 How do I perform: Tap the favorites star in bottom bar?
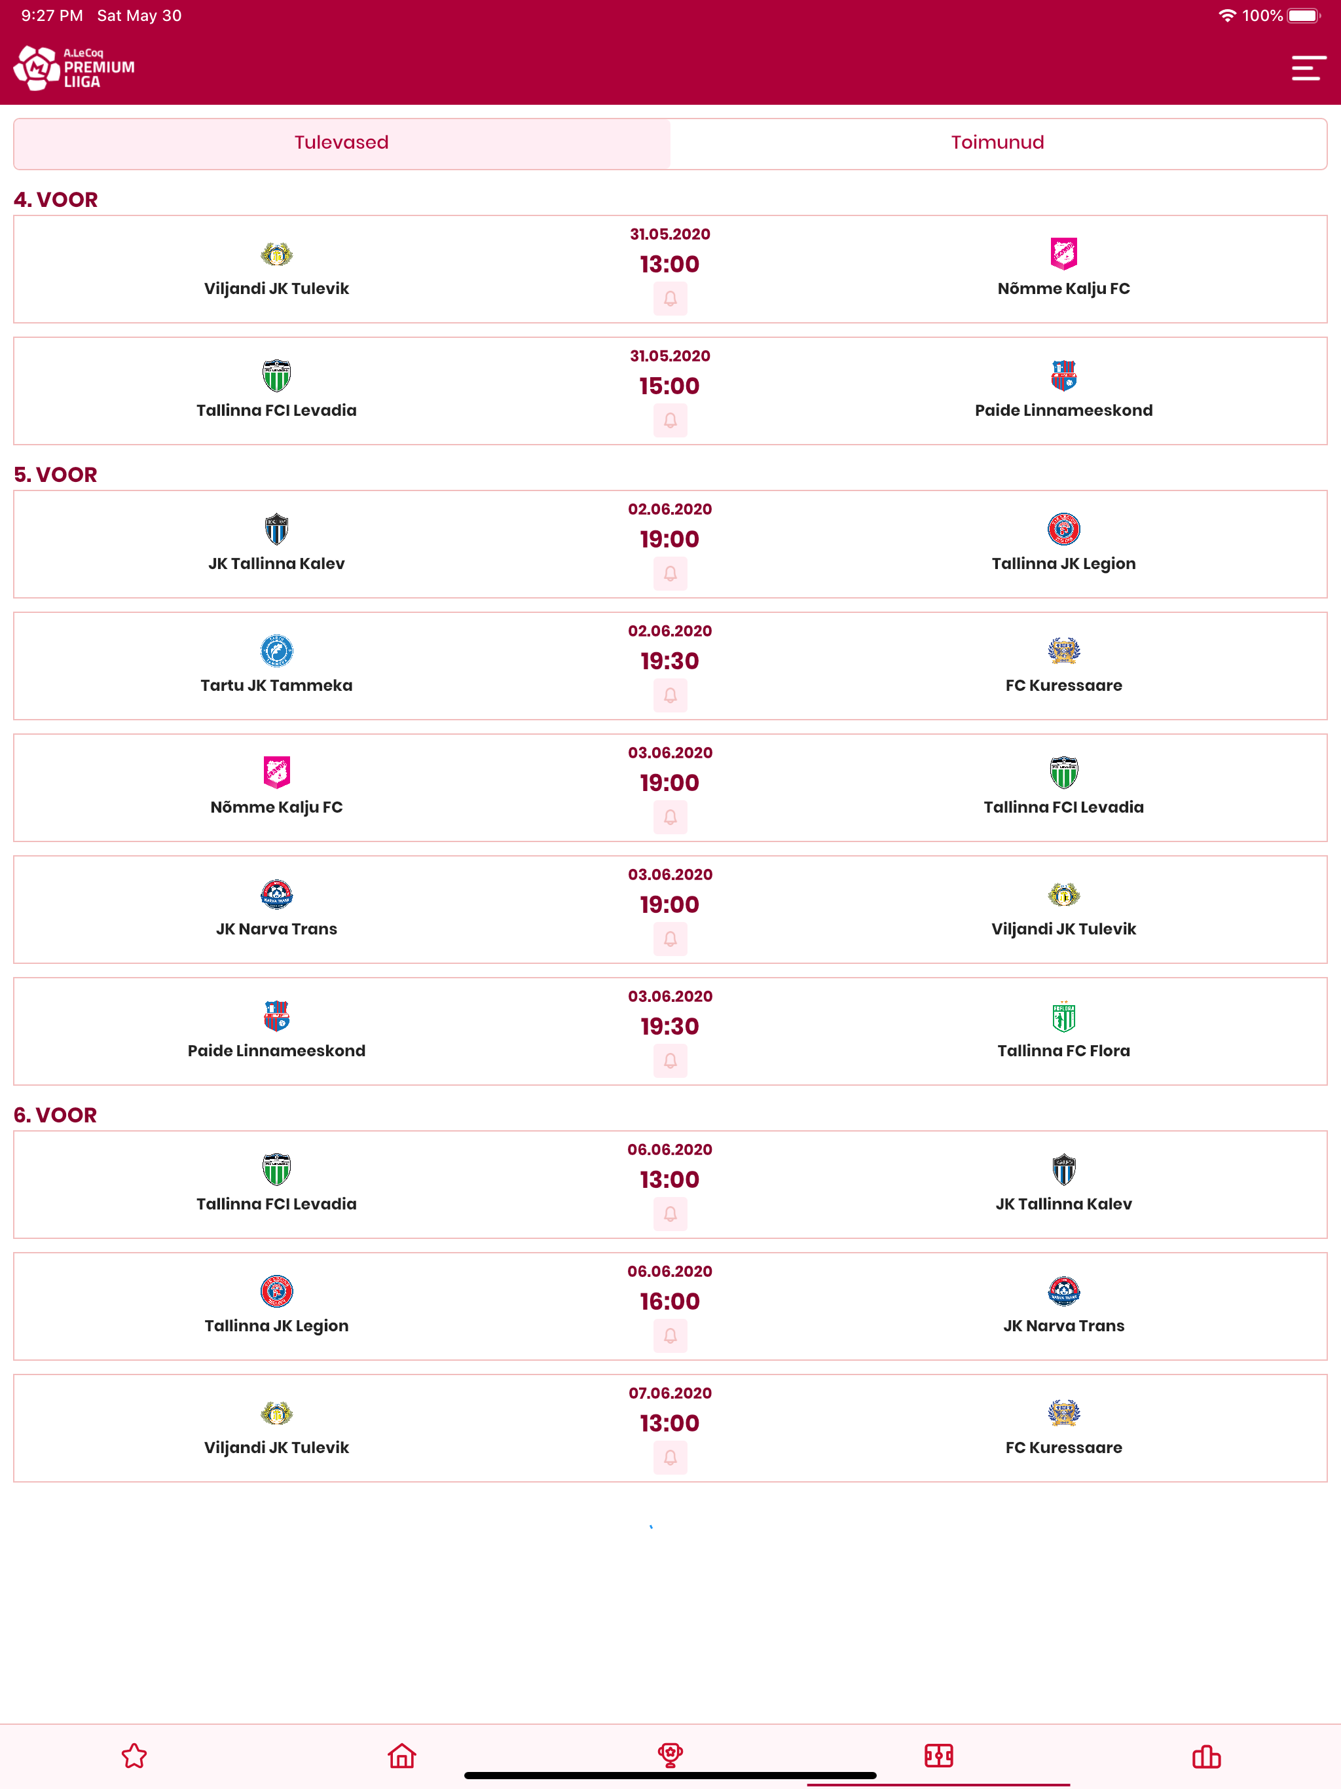(x=134, y=1755)
